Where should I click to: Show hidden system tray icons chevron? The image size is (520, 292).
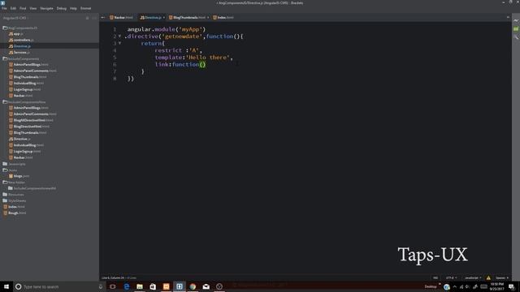[455, 286]
